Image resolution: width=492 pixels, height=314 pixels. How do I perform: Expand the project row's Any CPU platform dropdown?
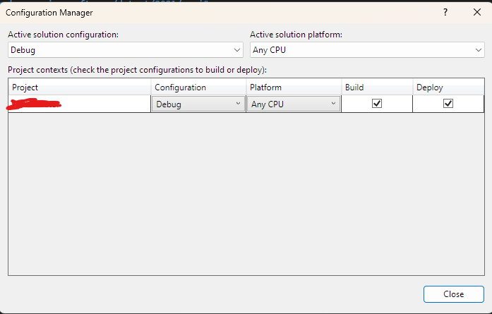click(293, 104)
